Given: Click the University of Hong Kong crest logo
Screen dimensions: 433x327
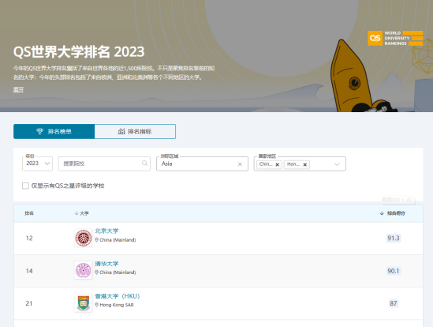Looking at the screenshot, I should point(84,303).
